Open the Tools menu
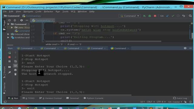This screenshot has height=109, width=194. (x=65, y=12)
